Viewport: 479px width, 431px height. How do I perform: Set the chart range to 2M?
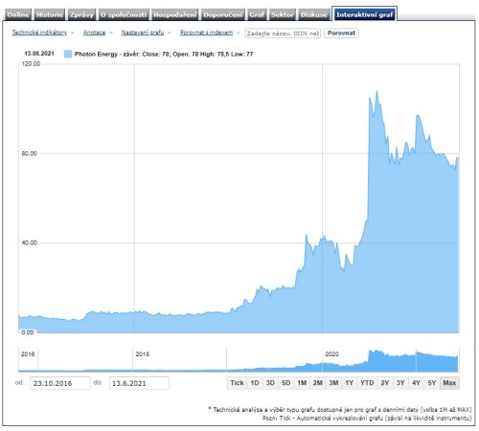coord(318,383)
